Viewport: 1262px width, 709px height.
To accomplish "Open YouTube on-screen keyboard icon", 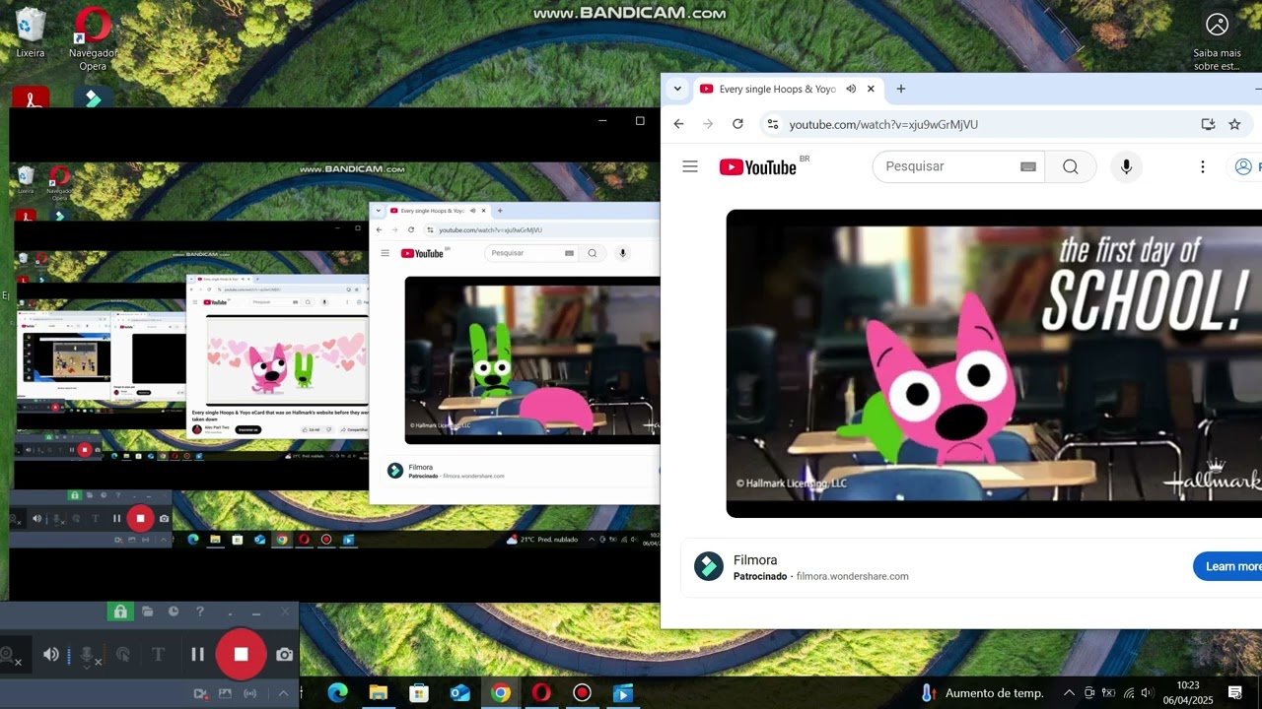I will (x=1028, y=167).
